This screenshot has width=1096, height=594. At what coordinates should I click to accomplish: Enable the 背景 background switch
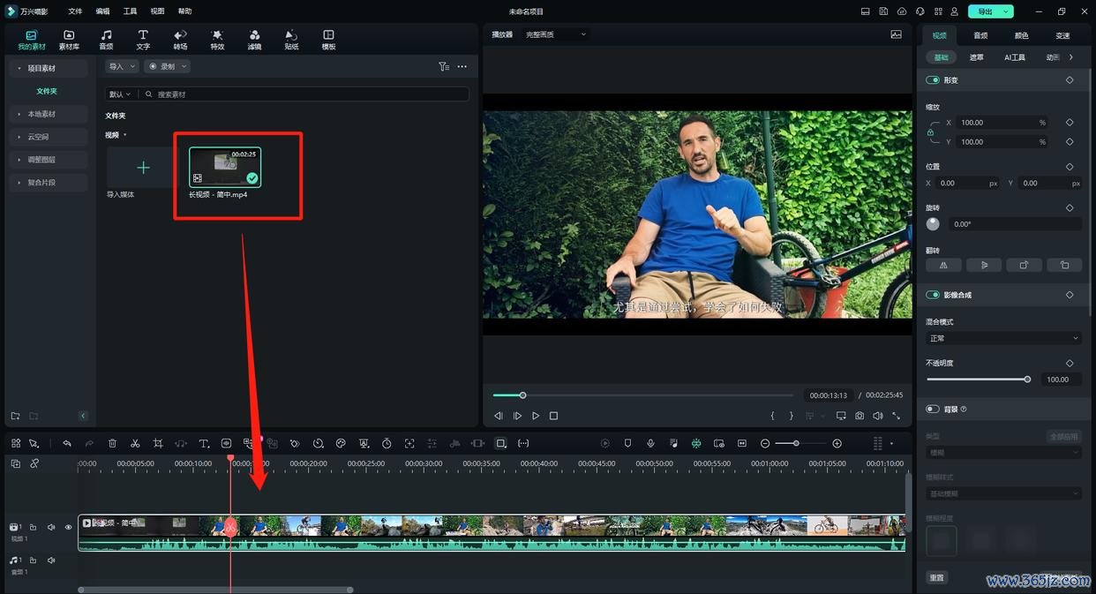point(933,409)
